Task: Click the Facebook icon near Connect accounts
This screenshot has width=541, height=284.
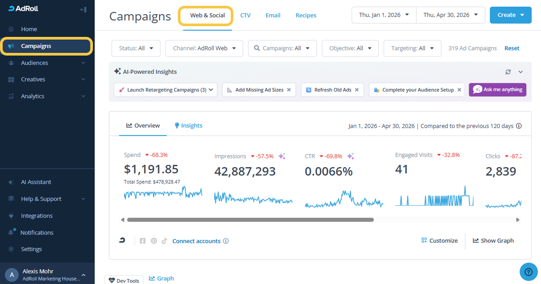Action: [x=143, y=241]
